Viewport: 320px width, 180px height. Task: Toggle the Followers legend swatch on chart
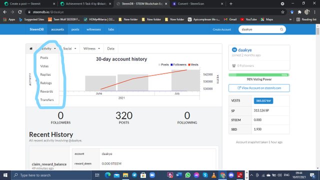click(171, 64)
